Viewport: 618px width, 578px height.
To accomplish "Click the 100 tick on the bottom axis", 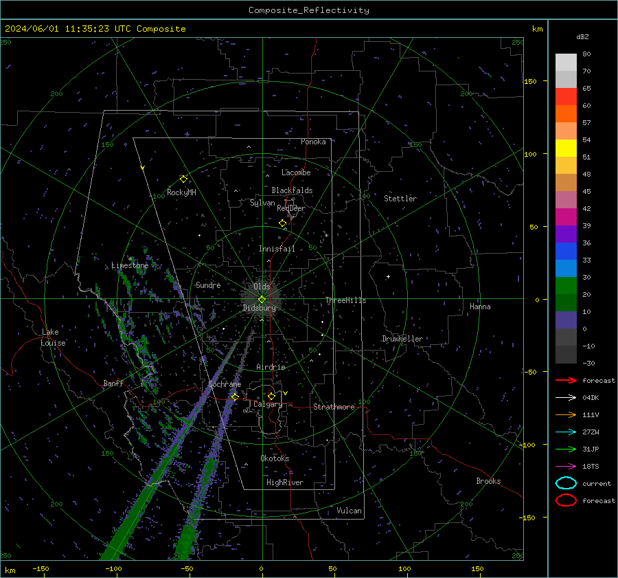I will [x=404, y=569].
